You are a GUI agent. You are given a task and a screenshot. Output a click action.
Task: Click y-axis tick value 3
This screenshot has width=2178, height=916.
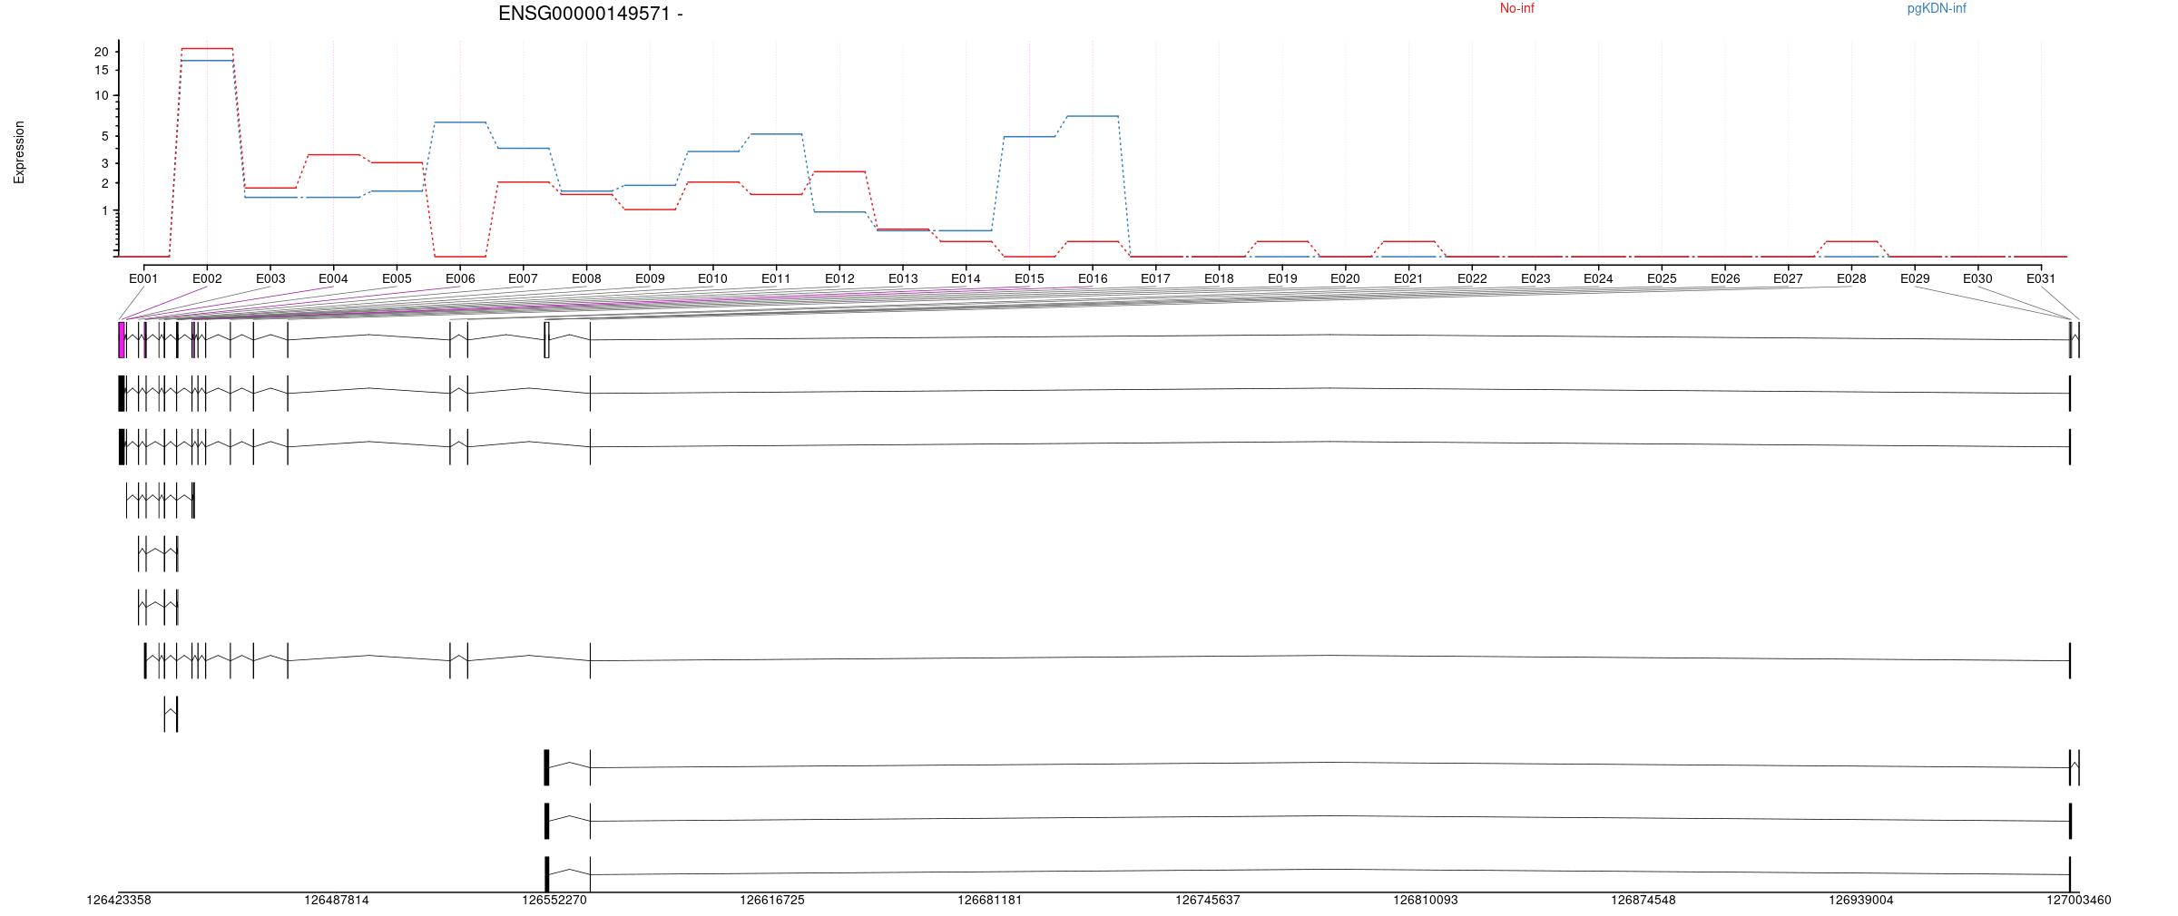(104, 163)
